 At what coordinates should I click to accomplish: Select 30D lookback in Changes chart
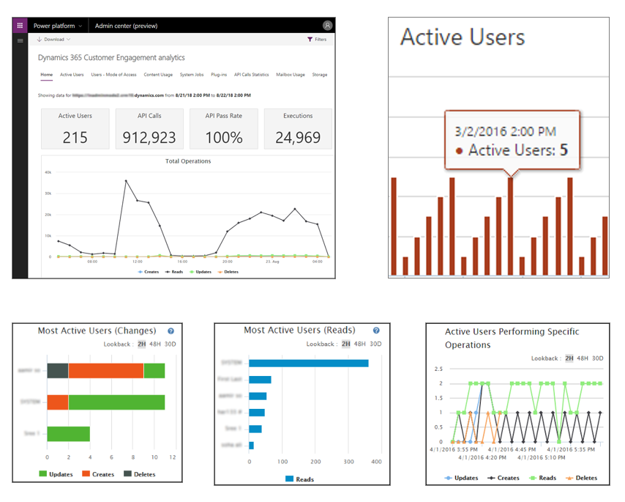171,344
